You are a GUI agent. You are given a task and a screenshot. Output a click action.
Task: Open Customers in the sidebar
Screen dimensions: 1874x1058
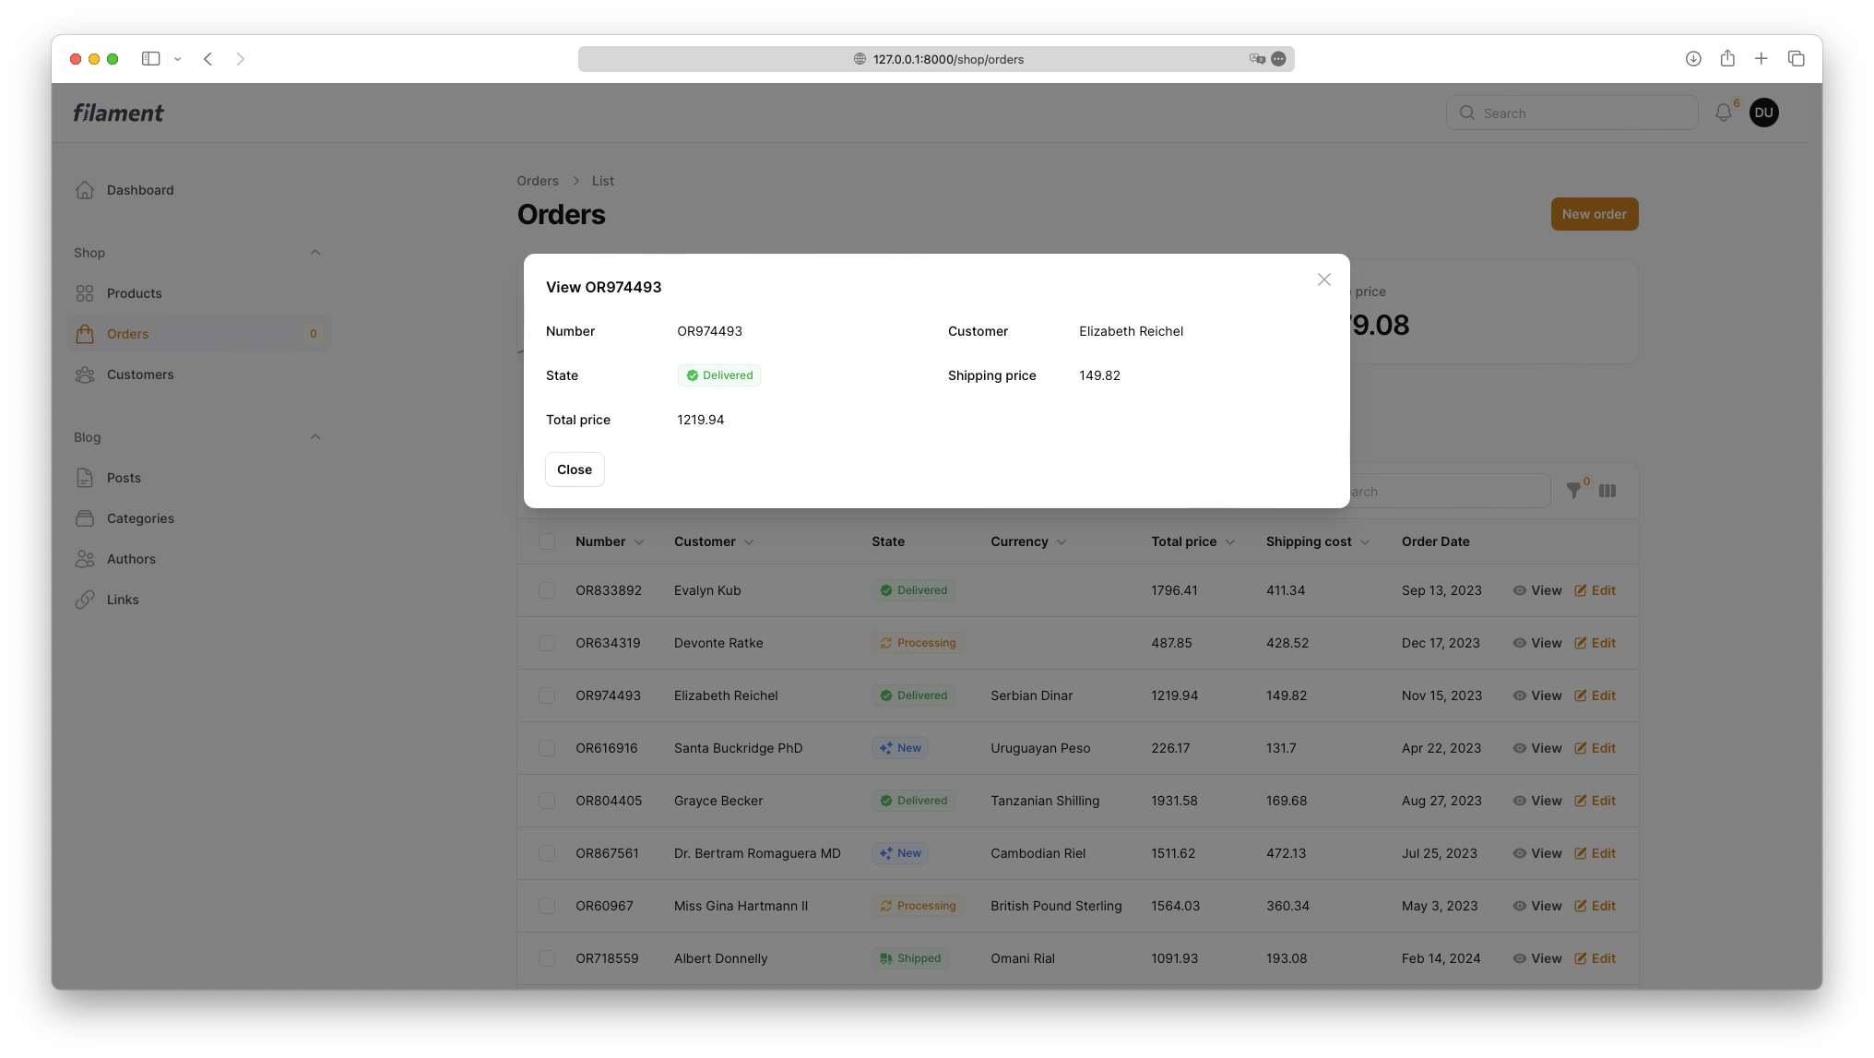140,374
